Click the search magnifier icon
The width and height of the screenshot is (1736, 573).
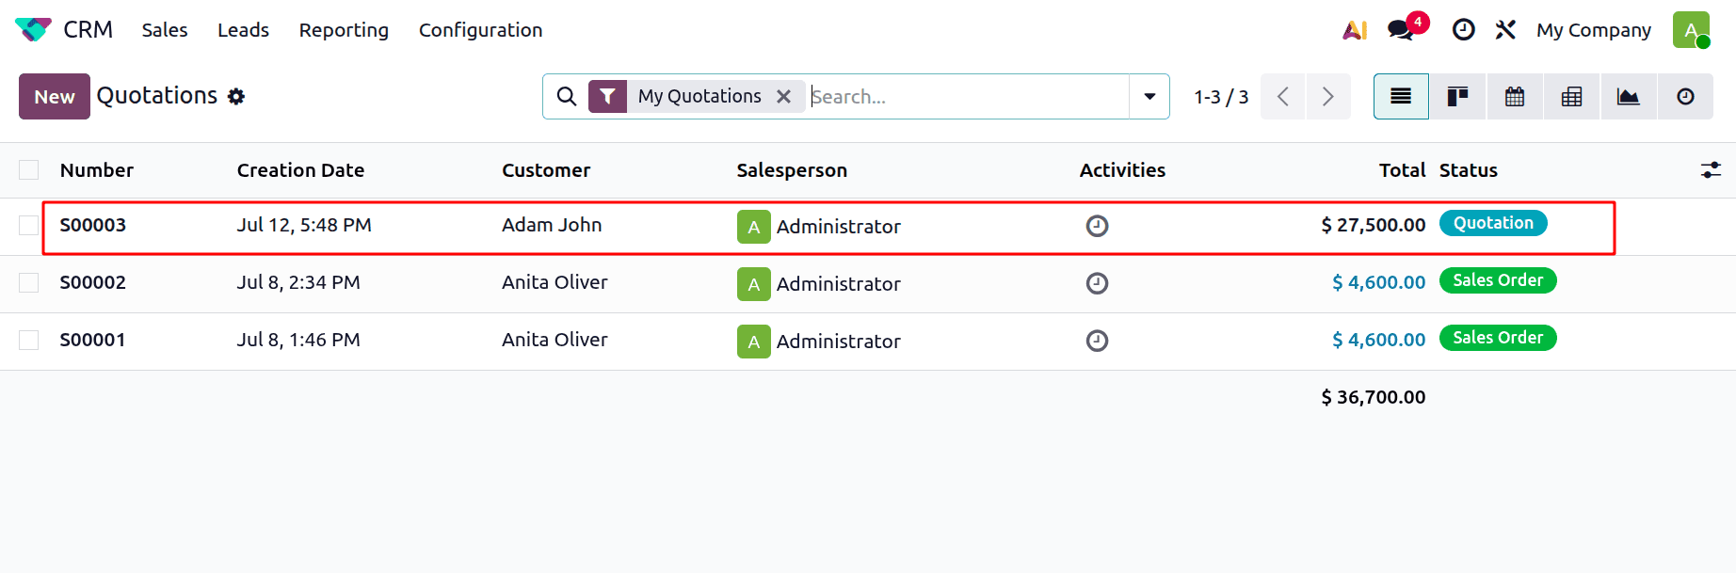point(567,96)
